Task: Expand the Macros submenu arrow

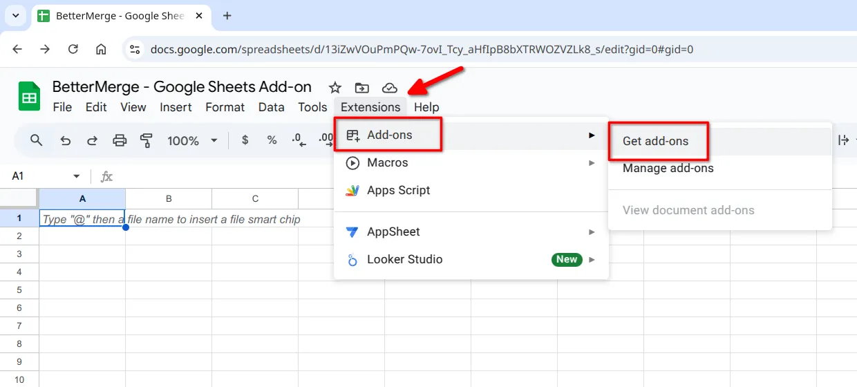Action: (592, 163)
